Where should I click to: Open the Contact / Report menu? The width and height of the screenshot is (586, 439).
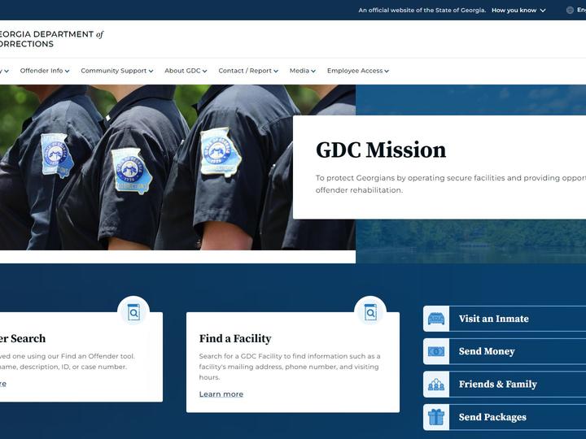248,71
